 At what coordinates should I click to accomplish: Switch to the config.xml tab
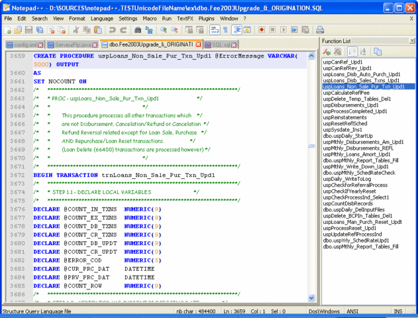[x=25, y=44]
